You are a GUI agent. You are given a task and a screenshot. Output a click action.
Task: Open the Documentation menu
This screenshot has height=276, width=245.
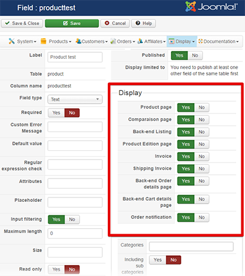click(221, 41)
